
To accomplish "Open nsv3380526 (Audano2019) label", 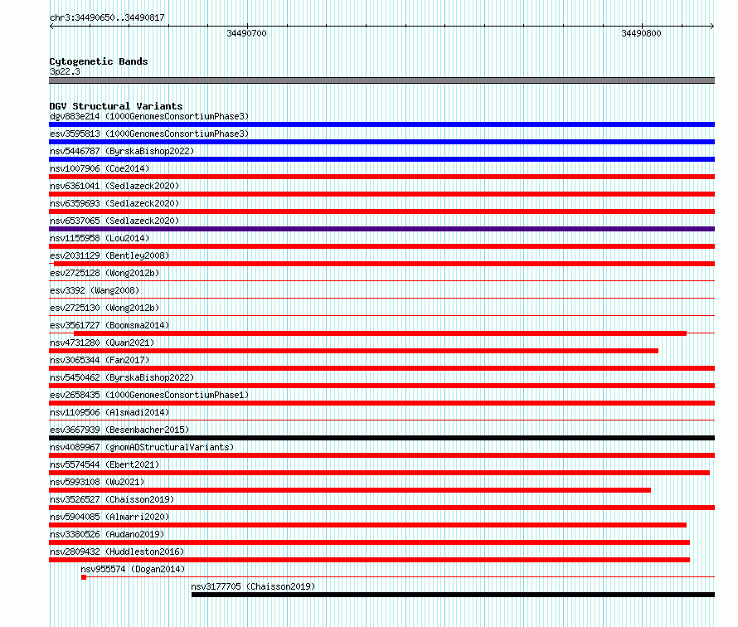I will [x=107, y=534].
